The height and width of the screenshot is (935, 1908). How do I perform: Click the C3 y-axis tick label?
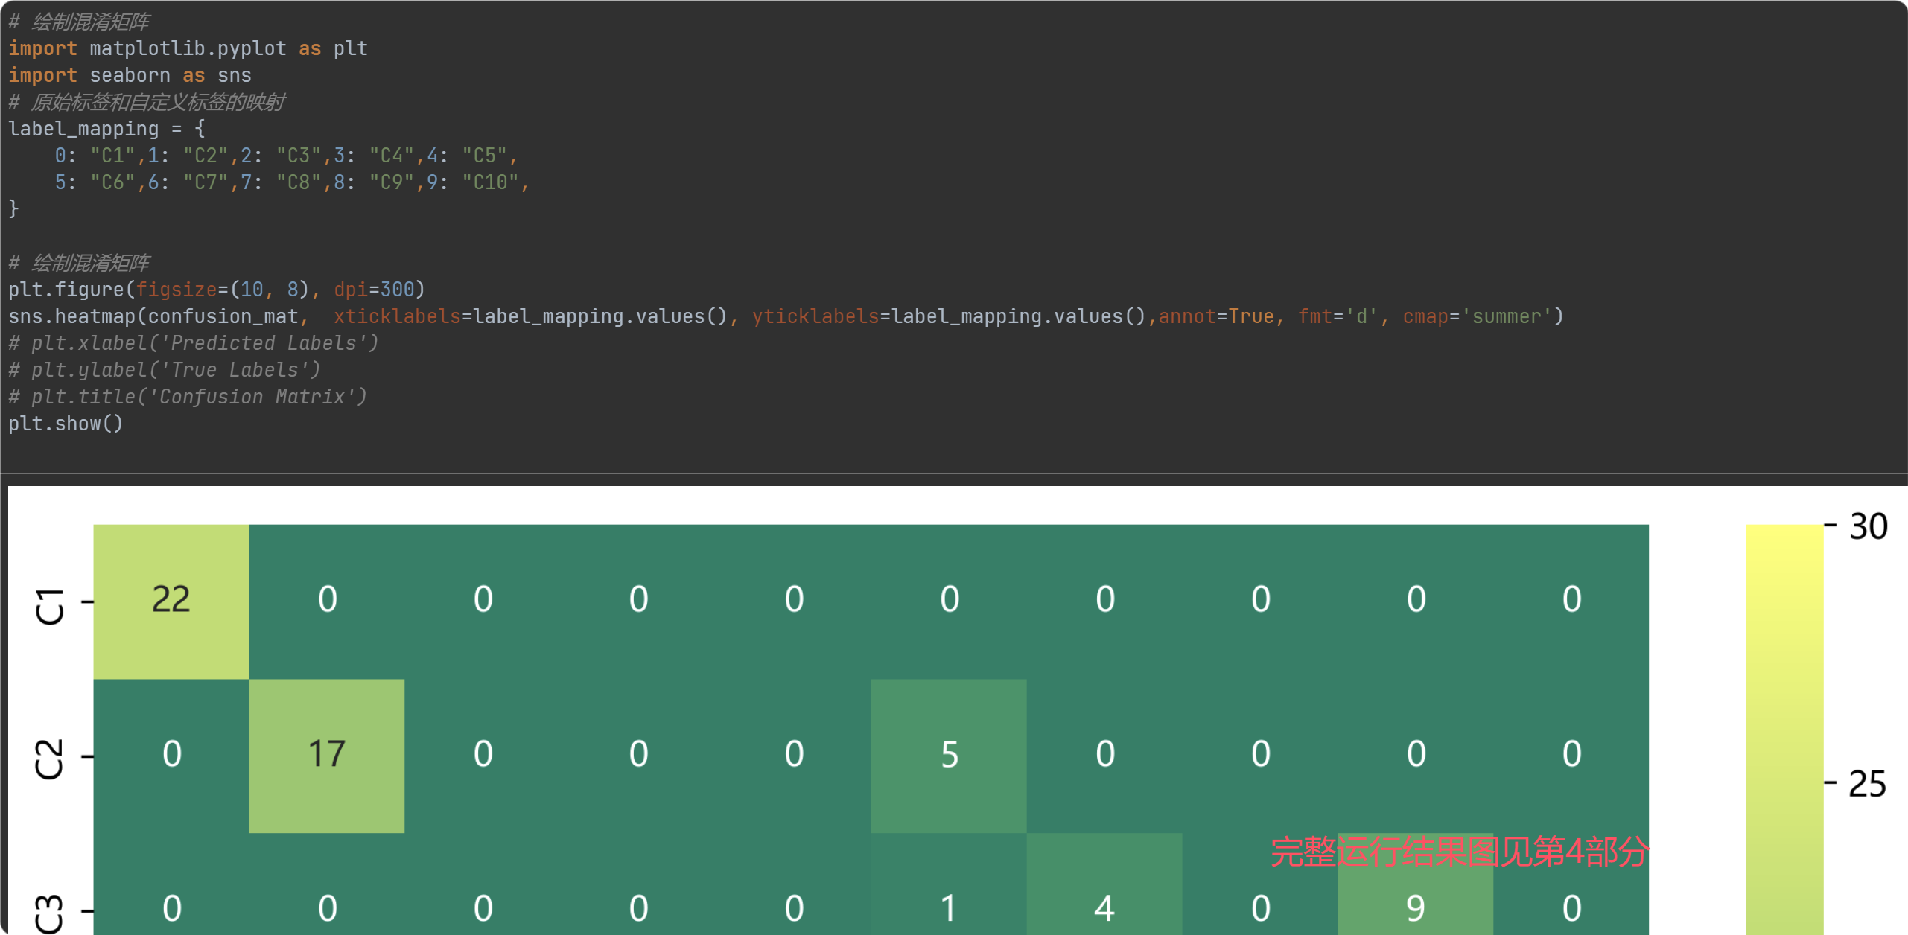pyautogui.click(x=49, y=914)
